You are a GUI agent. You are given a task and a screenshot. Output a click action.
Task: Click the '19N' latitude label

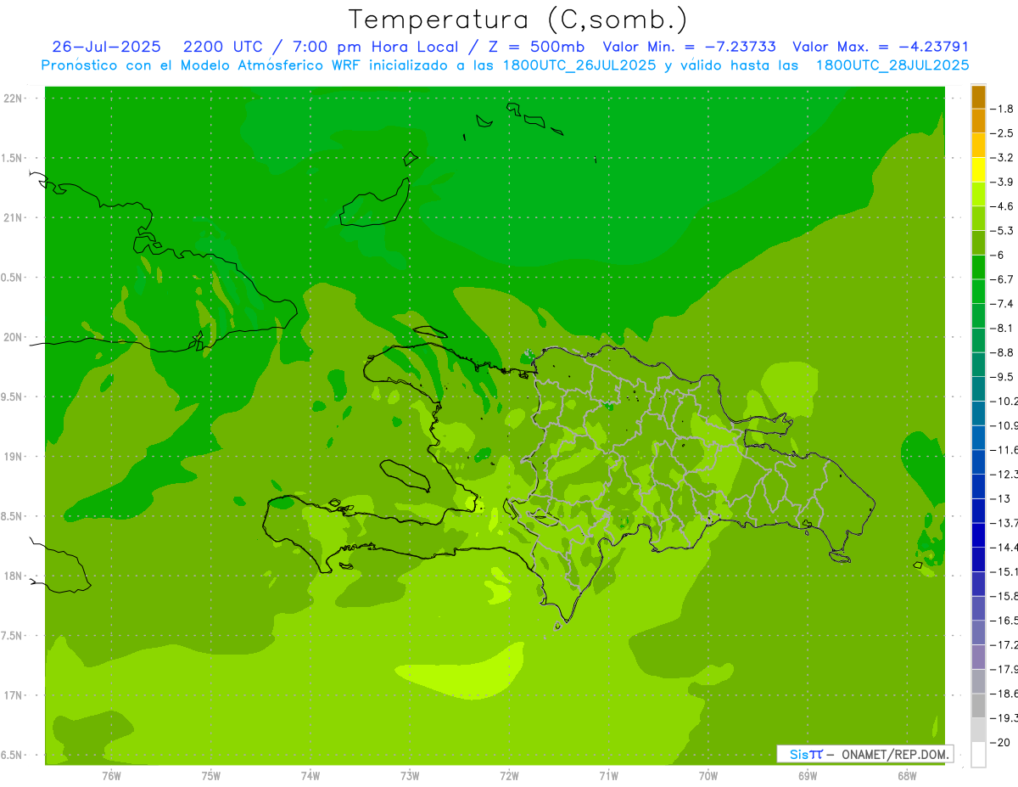[x=13, y=457]
